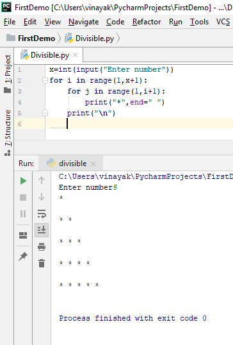Open the View menu
Image resolution: width=233 pixels, height=345 pixels.
(x=52, y=22)
